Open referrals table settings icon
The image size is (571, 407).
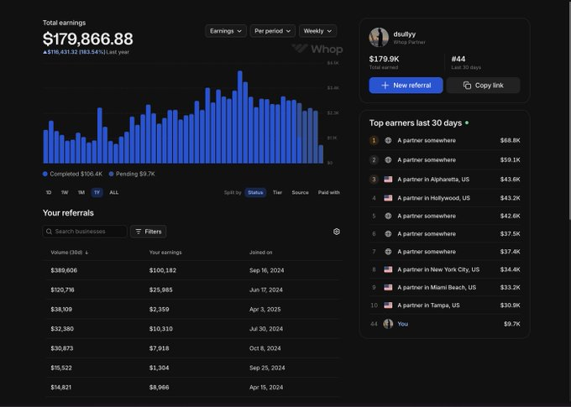coord(337,232)
